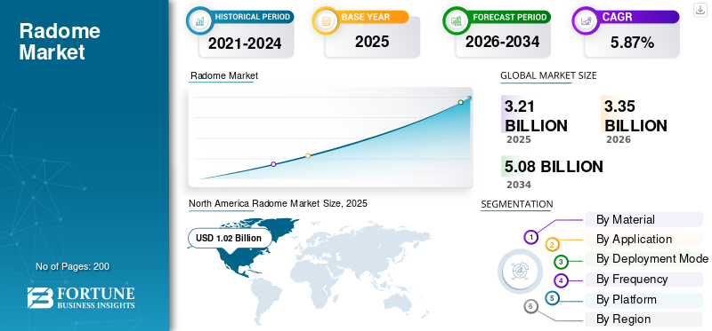This screenshot has width=712, height=331.
Task: Click numbered circle 6 for region
Action: (x=530, y=306)
